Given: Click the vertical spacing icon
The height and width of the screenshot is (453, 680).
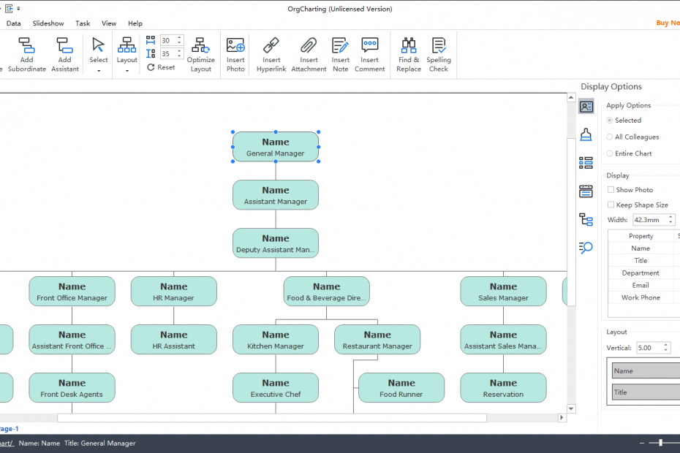Looking at the screenshot, I should click(151, 54).
